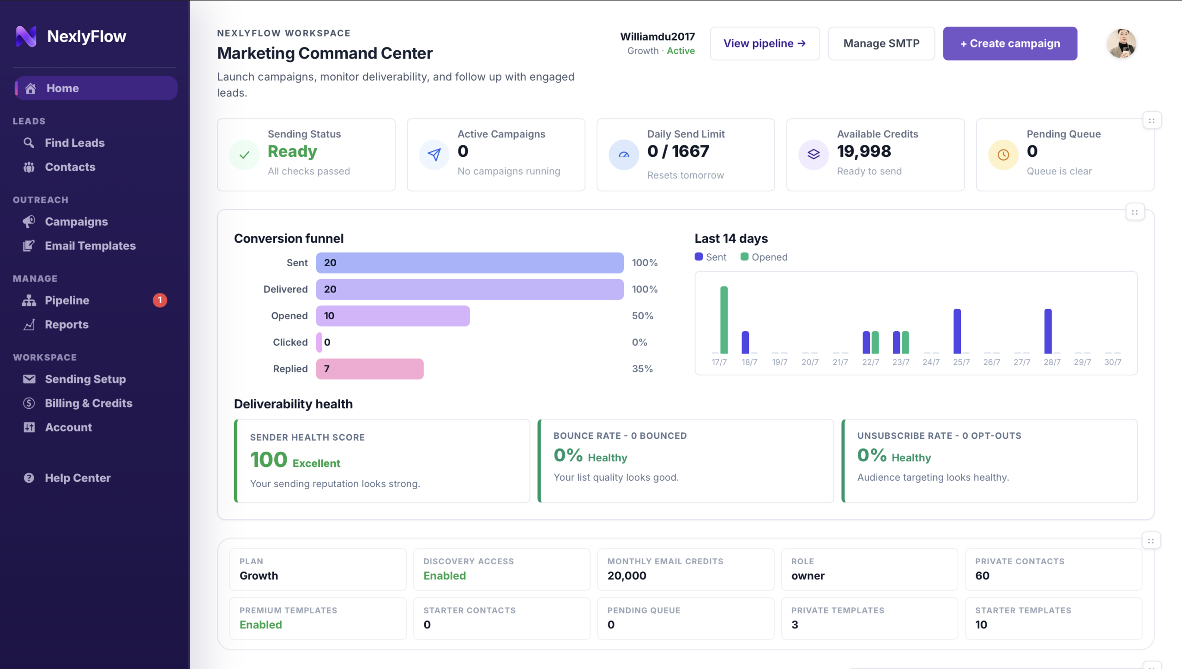This screenshot has width=1182, height=669.
Task: Click the Sent legend color swatch
Action: click(x=699, y=257)
